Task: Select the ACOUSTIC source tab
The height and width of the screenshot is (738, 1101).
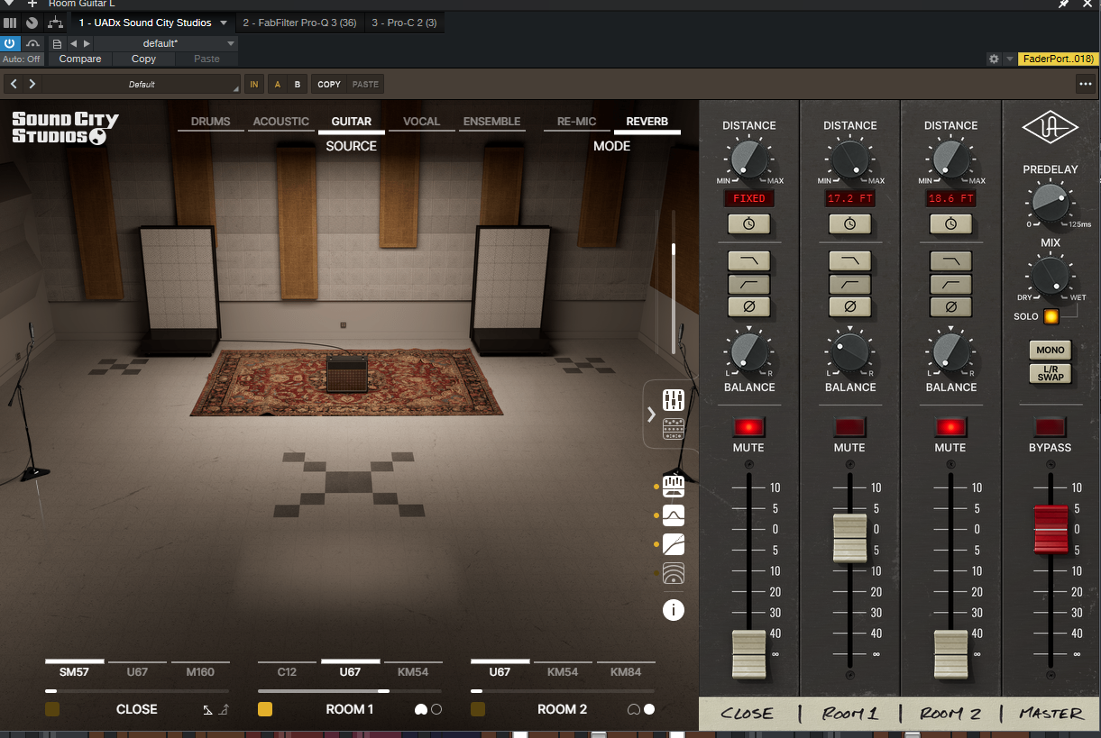Action: pos(281,122)
